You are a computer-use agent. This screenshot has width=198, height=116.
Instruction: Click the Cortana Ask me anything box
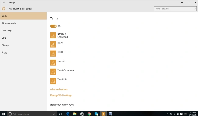[32, 114]
